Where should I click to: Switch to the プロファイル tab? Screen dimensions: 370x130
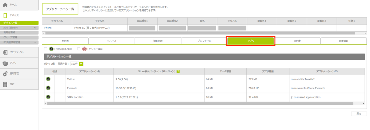204,41
